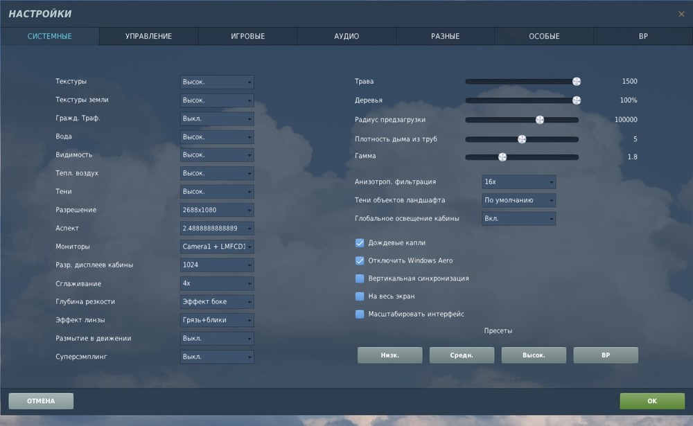Click the Деревья slider handle
Viewport: 693px width, 426px height.
click(x=577, y=100)
